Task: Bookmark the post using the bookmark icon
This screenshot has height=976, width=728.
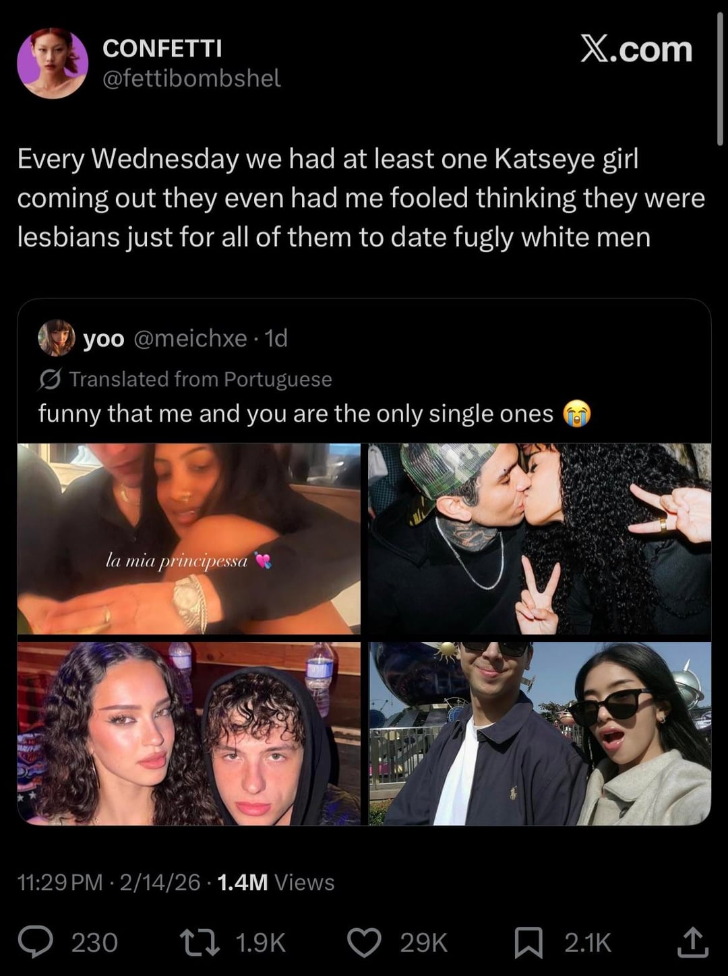Action: pyautogui.click(x=528, y=942)
